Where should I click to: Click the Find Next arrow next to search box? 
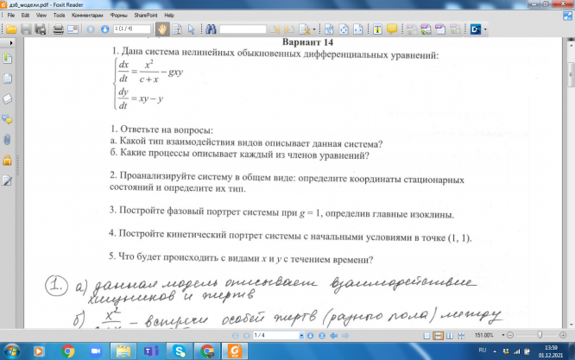[289, 29]
